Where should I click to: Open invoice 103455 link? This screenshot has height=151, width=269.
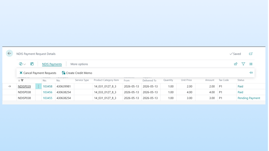coord(47,98)
